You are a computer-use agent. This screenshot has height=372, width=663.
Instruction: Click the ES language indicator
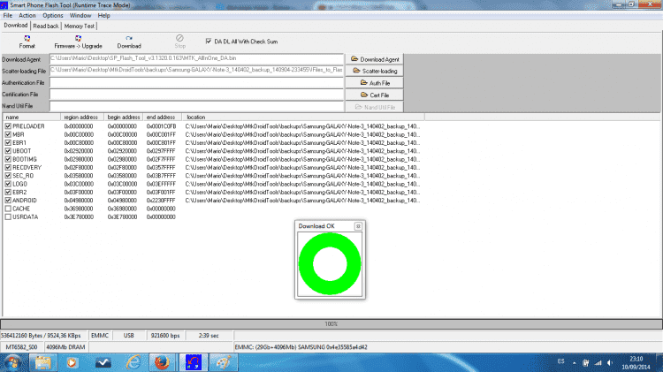[x=560, y=361]
